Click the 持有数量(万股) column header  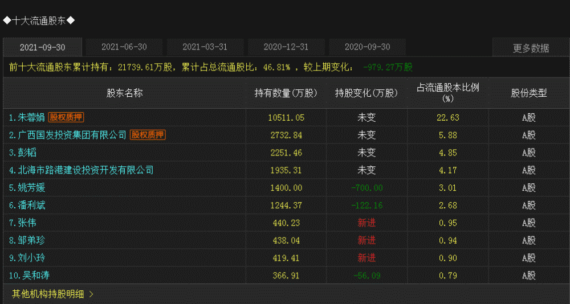coord(286,93)
